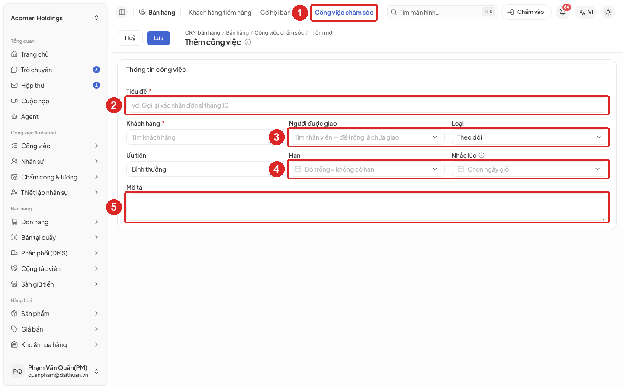Open Cuộc họp meetings in sidebar
This screenshot has height=389, width=623.
tap(55, 101)
